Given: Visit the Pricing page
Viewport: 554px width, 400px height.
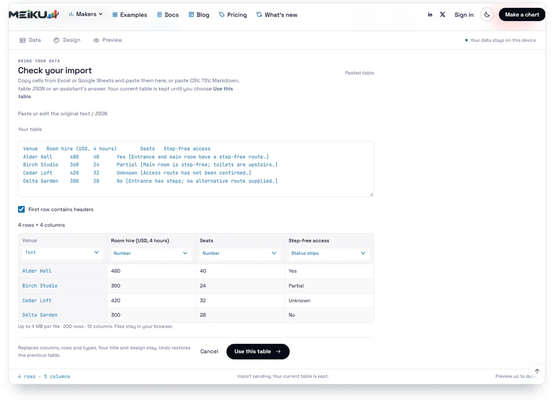Looking at the screenshot, I should click(233, 15).
